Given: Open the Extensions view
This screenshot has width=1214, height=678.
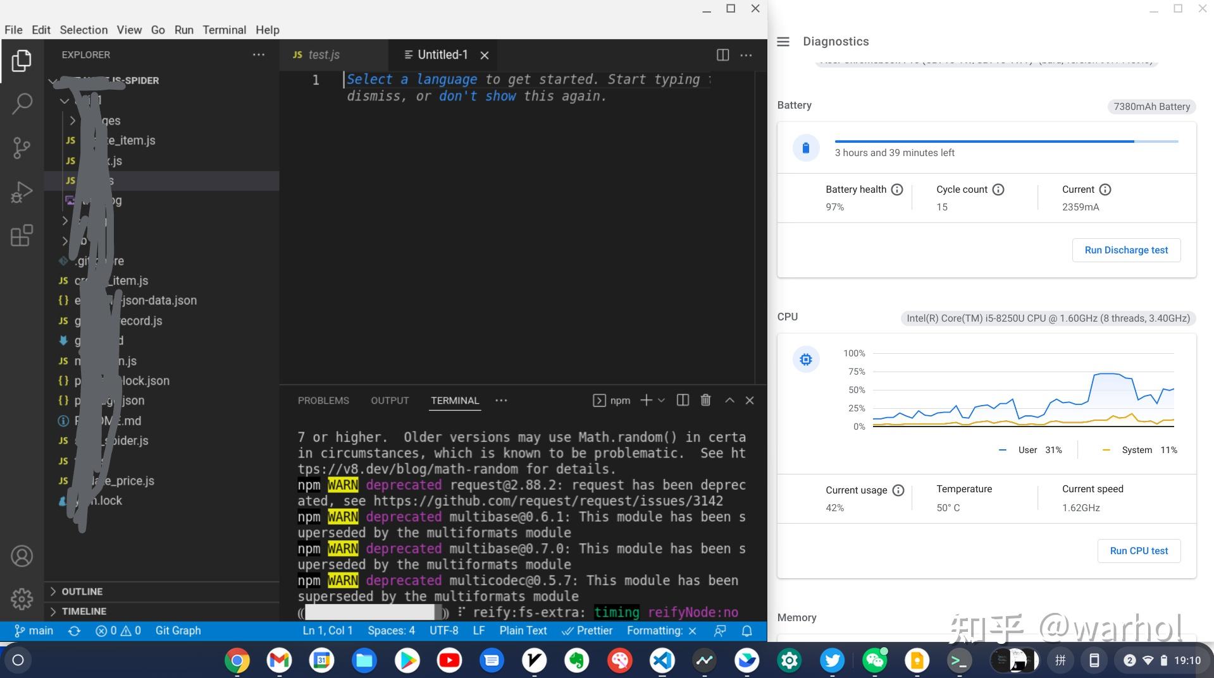Looking at the screenshot, I should 22,236.
